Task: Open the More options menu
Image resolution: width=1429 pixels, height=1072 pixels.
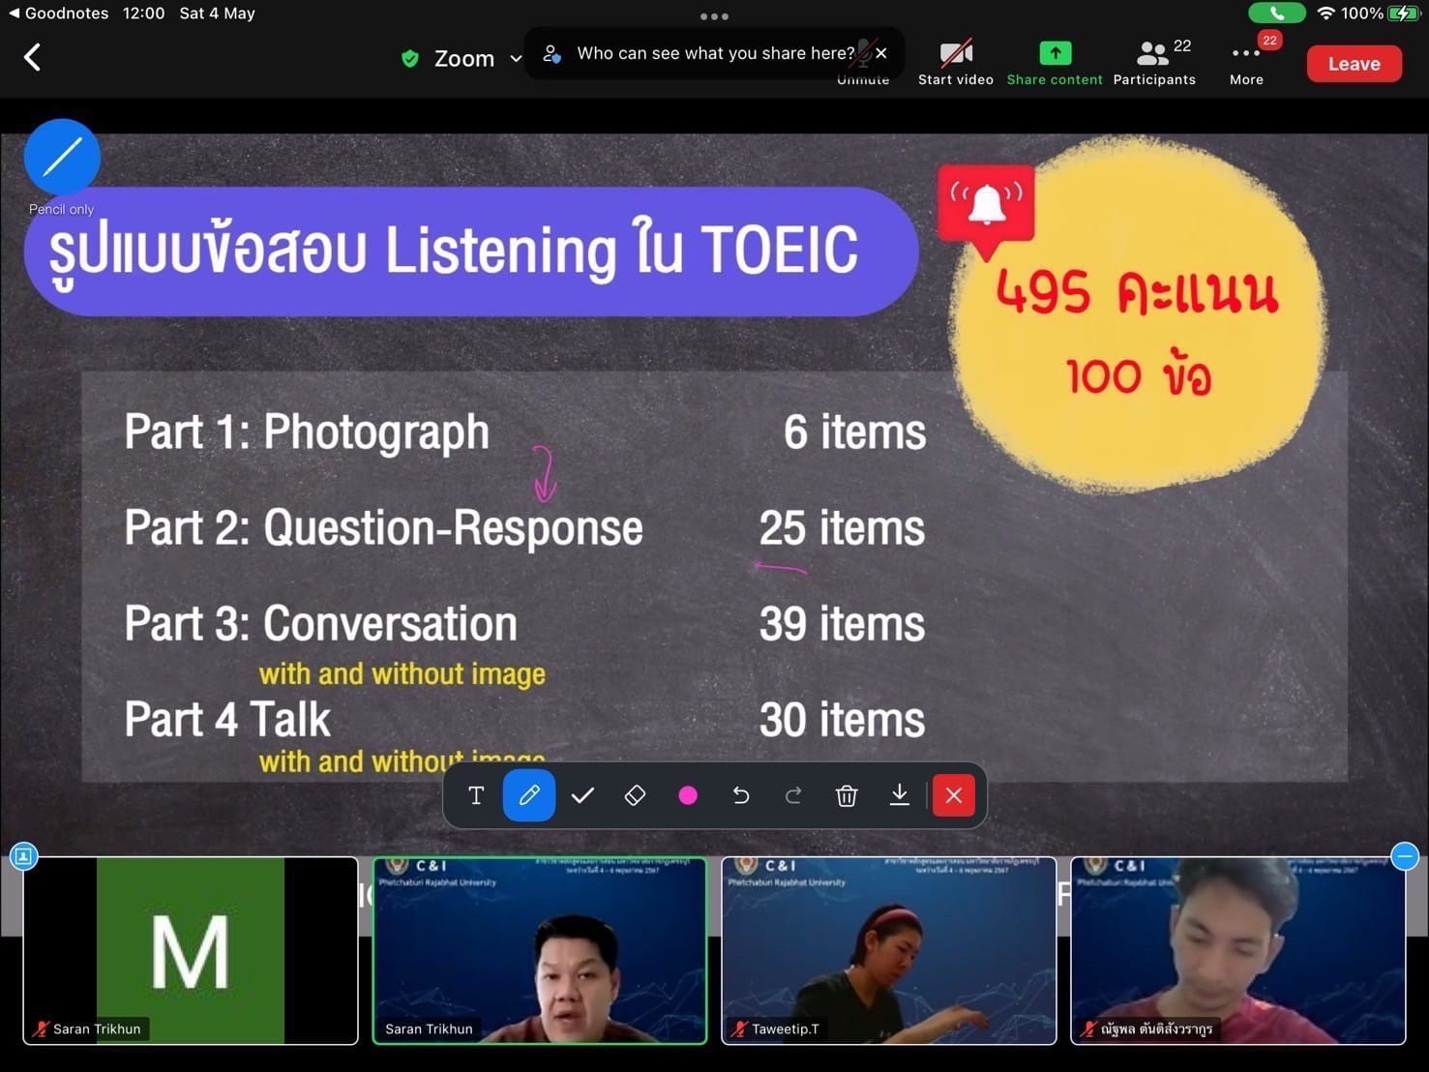Action: click(1246, 63)
